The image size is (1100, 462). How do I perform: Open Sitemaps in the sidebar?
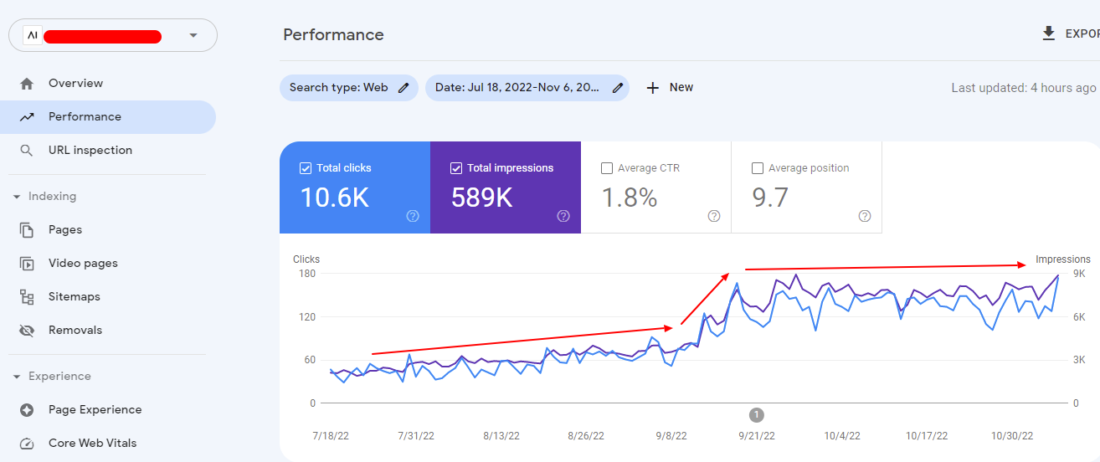click(x=74, y=297)
